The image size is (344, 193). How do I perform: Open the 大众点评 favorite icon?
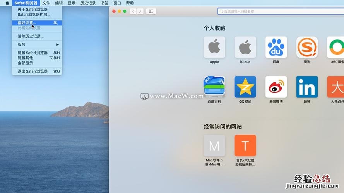335,87
